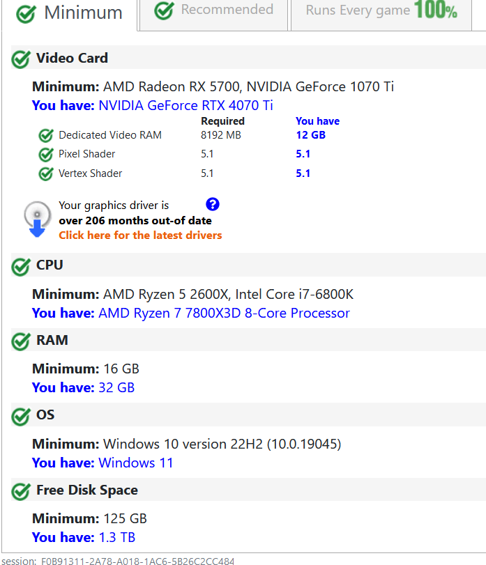Click the session ID text at bottom
Image resolution: width=486 pixels, height=565 pixels.
point(119,561)
